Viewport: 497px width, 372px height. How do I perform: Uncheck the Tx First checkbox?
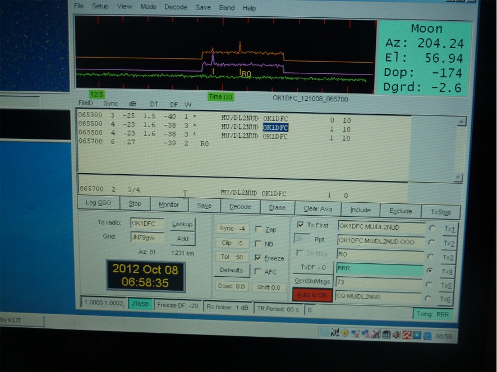tap(300, 225)
